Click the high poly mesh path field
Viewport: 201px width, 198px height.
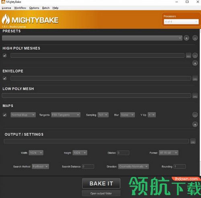[x=98, y=56]
